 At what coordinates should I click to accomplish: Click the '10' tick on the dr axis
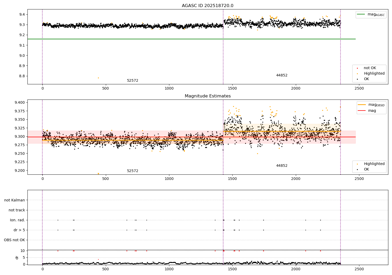[x=23, y=251]
